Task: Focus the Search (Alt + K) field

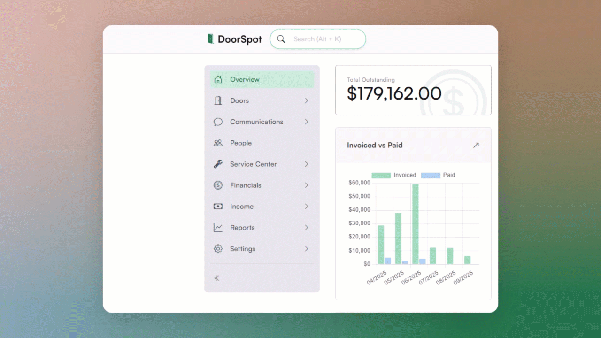Action: coord(318,39)
